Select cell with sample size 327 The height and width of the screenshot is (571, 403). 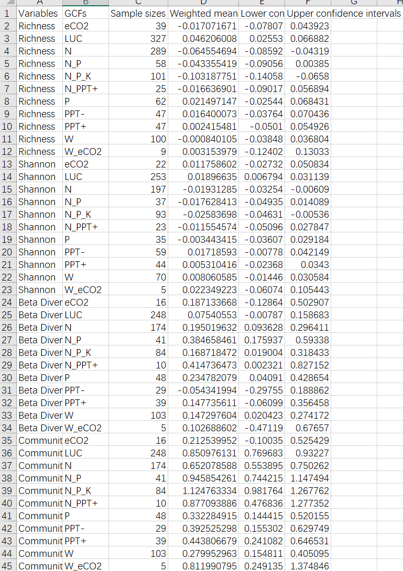coord(138,39)
